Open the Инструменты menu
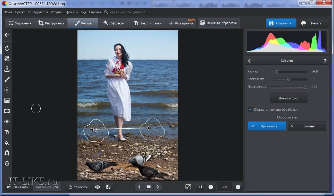Viewport: 334px width, 196px height. click(x=38, y=12)
